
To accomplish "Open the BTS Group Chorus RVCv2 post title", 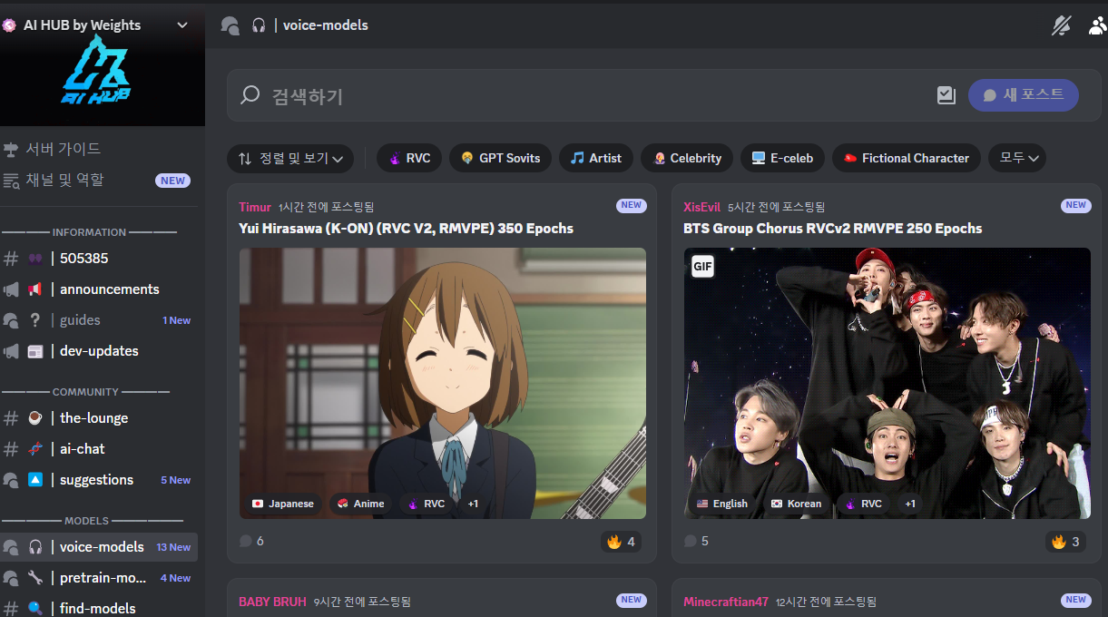I will 833,229.
